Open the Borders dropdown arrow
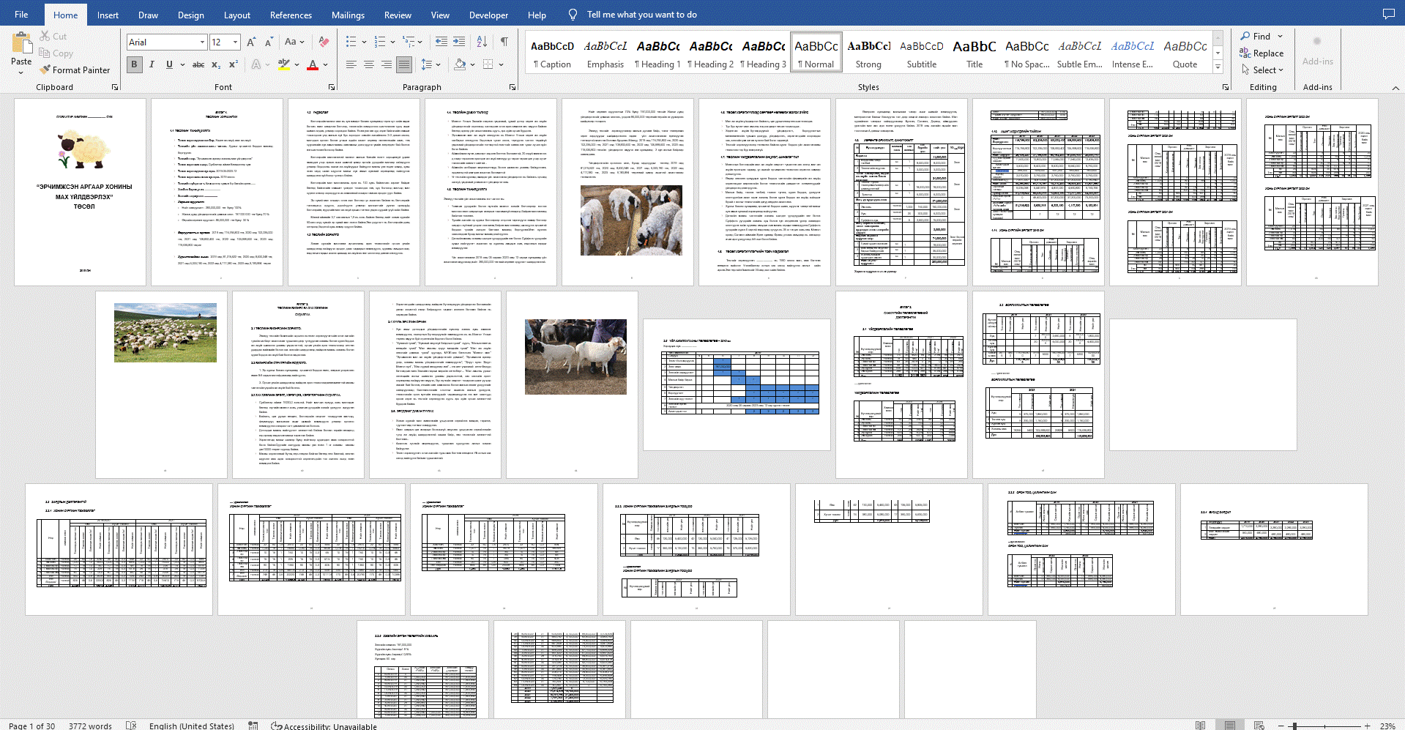The width and height of the screenshot is (1405, 730). click(501, 64)
